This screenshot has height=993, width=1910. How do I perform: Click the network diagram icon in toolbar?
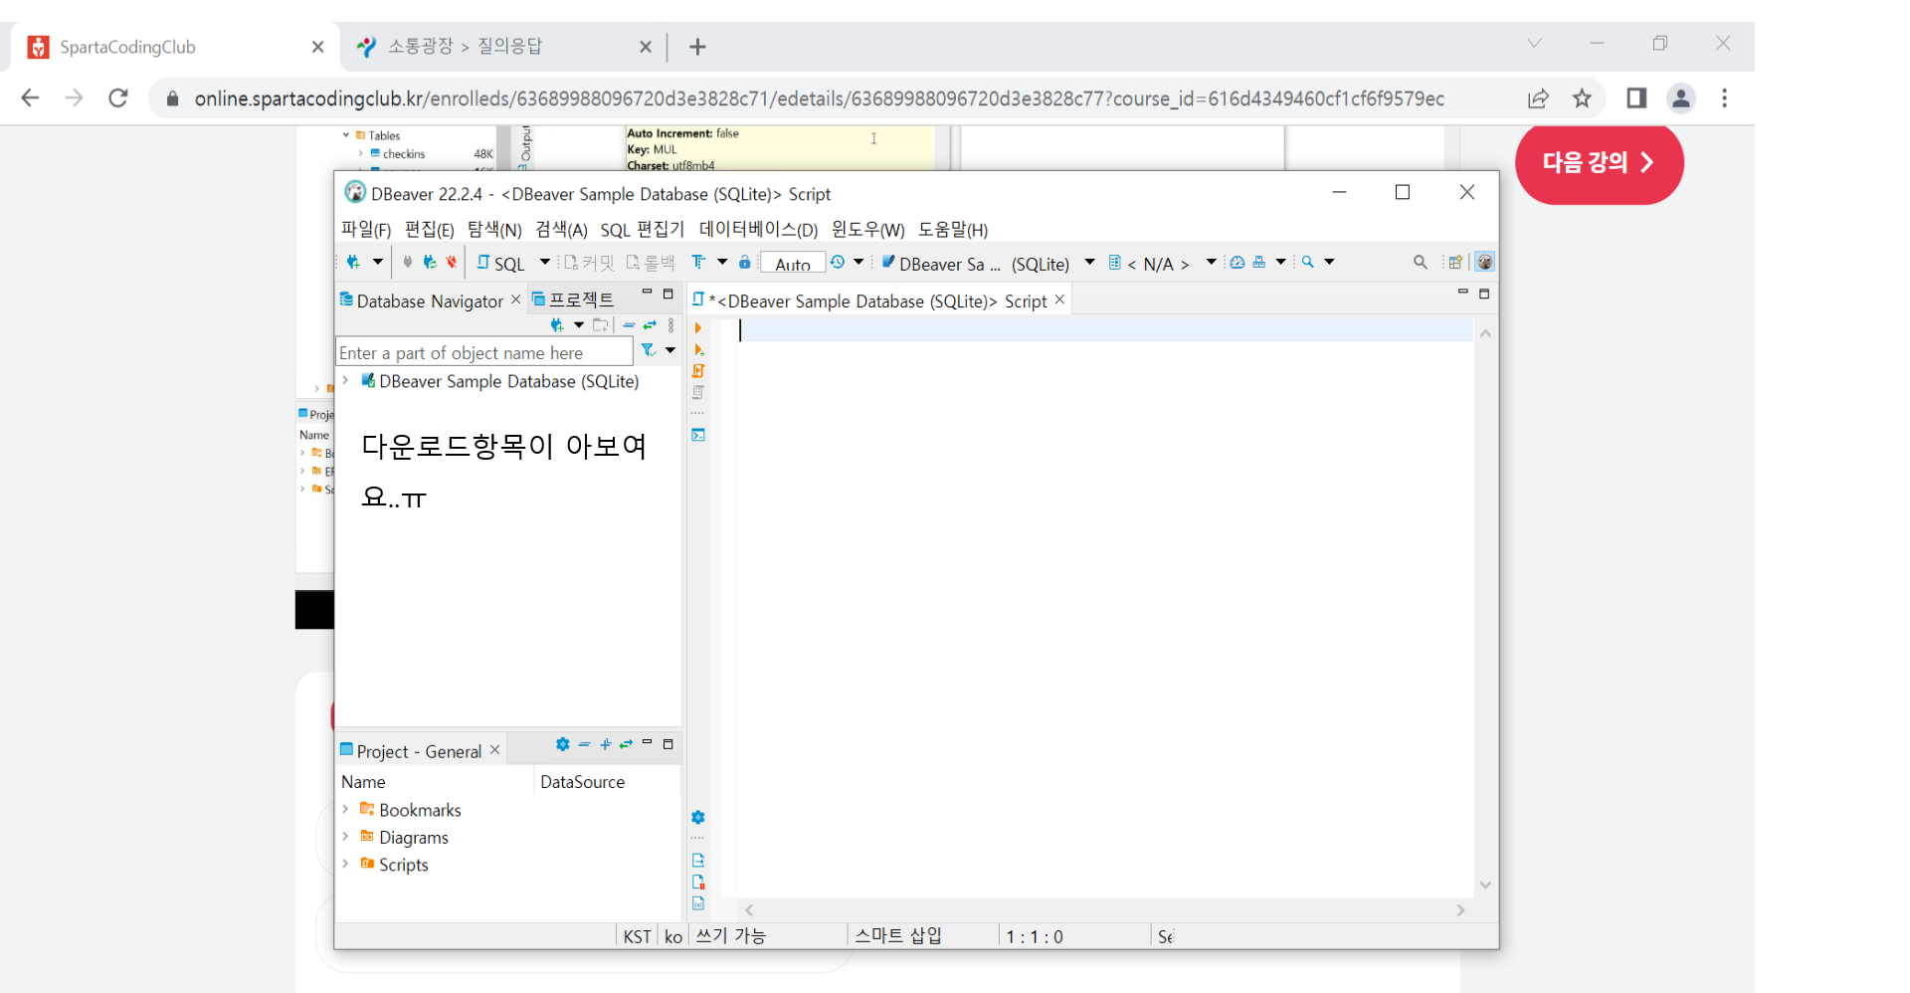(x=1259, y=262)
